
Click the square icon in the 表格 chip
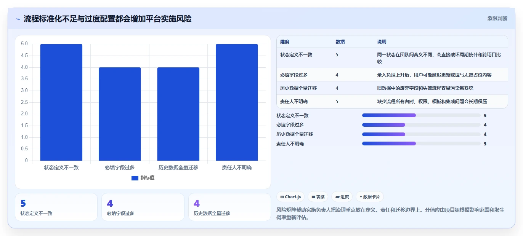point(313,197)
